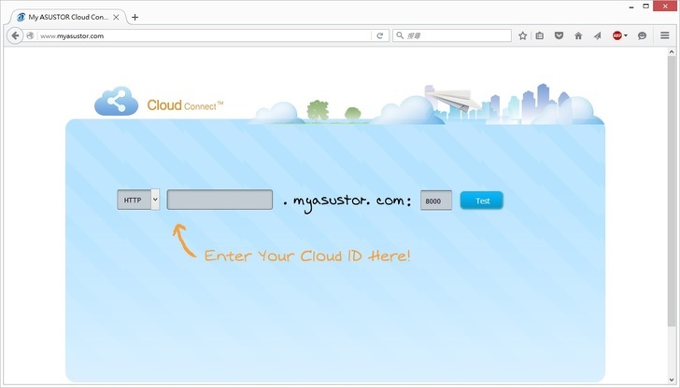Viewport: 680px width, 388px height.
Task: Click the Cloud ID input field
Action: [x=220, y=200]
